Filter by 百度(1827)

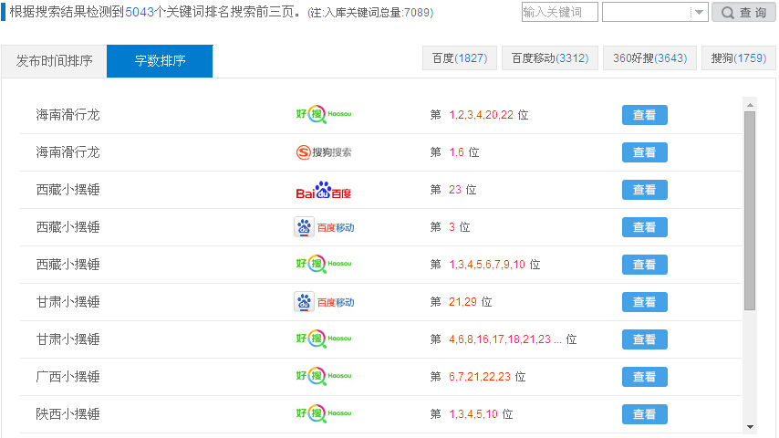(x=460, y=58)
